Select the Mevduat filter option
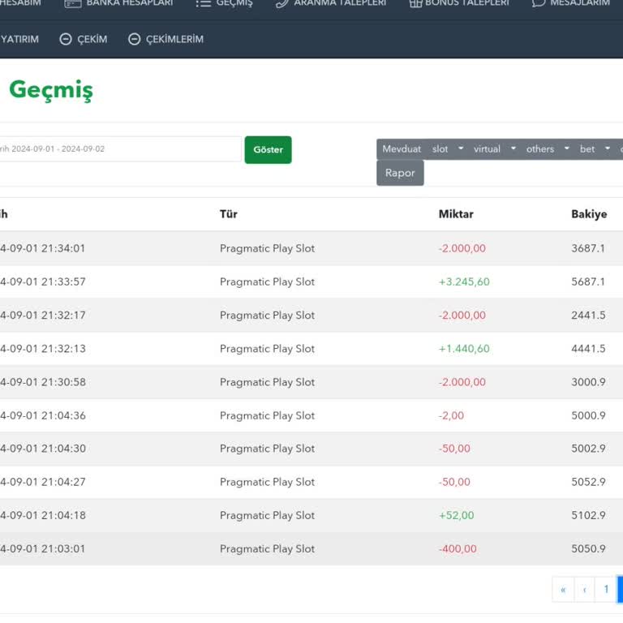Viewport: 623px width, 623px height. [x=402, y=149]
